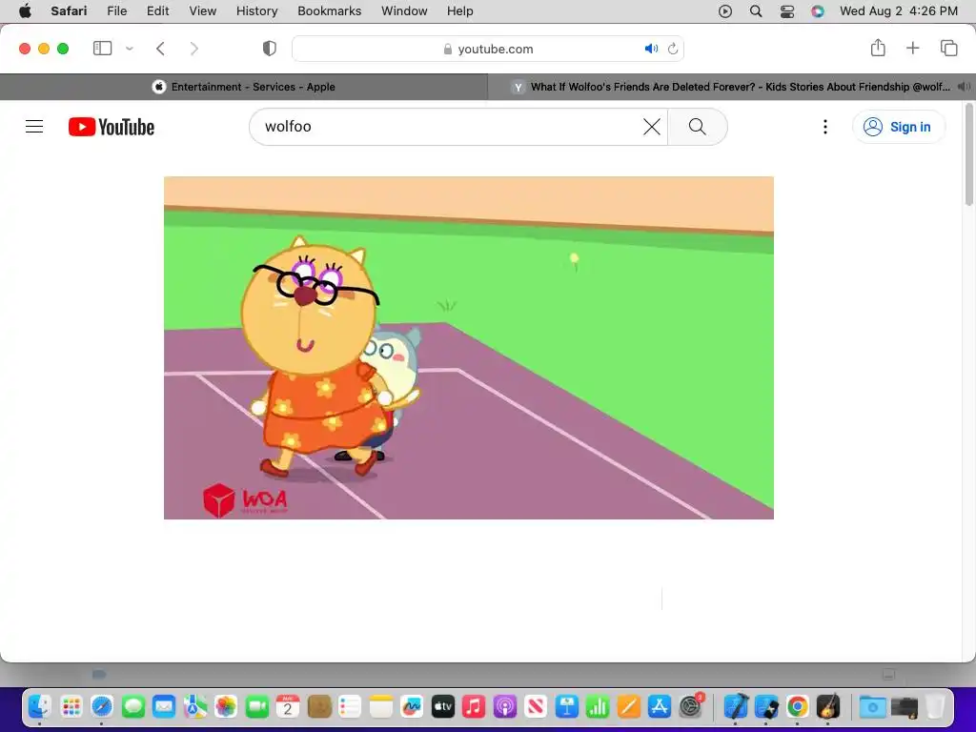Open the YouTube guide hamburger menu
Image resolution: width=976 pixels, height=732 pixels.
[x=34, y=127]
